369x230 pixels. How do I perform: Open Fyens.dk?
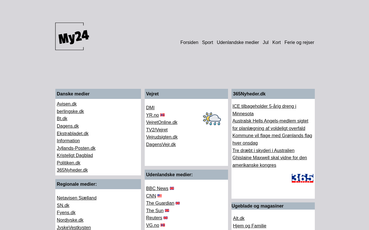point(66,212)
